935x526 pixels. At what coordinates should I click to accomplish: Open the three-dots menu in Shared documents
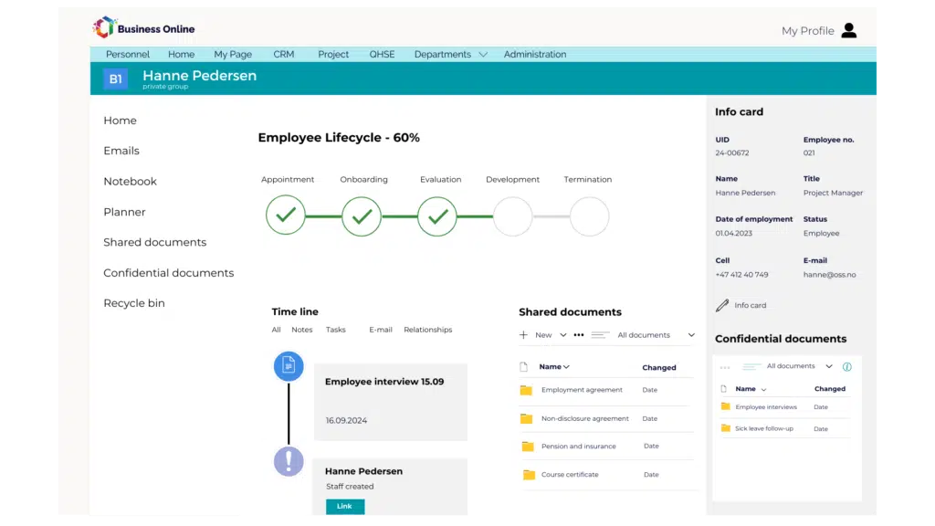pos(578,335)
